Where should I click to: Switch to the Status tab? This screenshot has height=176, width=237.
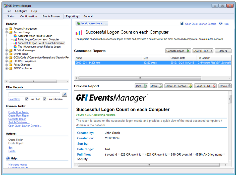tap(11, 16)
